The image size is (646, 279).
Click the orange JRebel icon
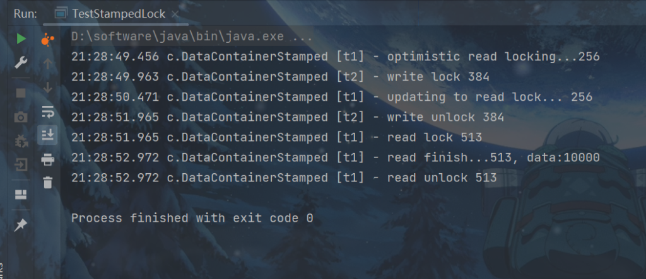[x=47, y=40]
